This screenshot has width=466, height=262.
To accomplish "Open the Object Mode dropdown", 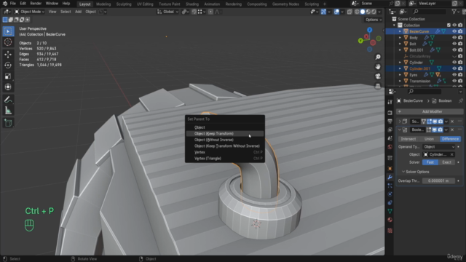I will click(x=29, y=12).
